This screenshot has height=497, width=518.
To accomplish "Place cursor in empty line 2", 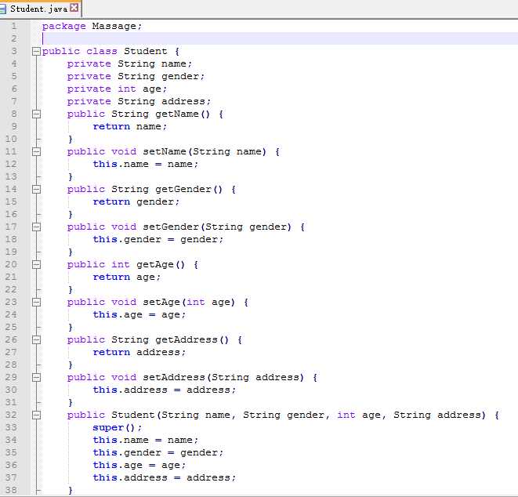I will coord(280,38).
